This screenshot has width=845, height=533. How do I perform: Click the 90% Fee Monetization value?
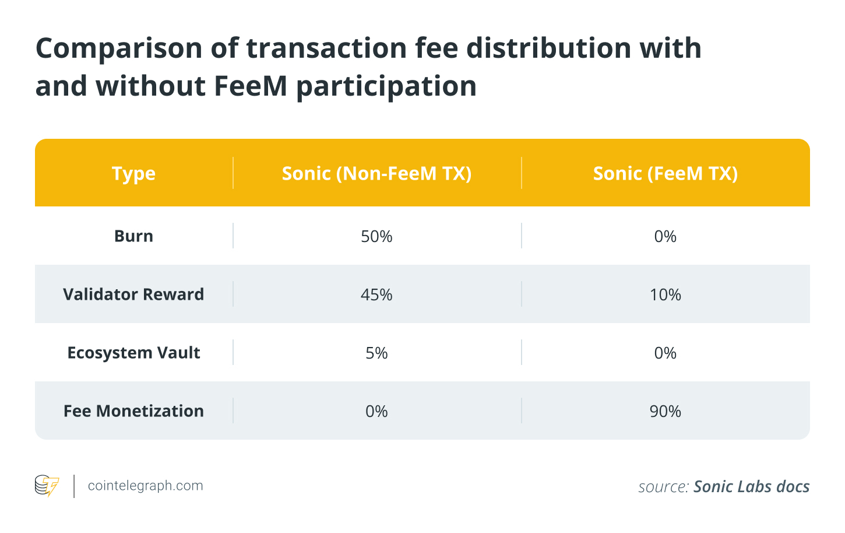(665, 411)
